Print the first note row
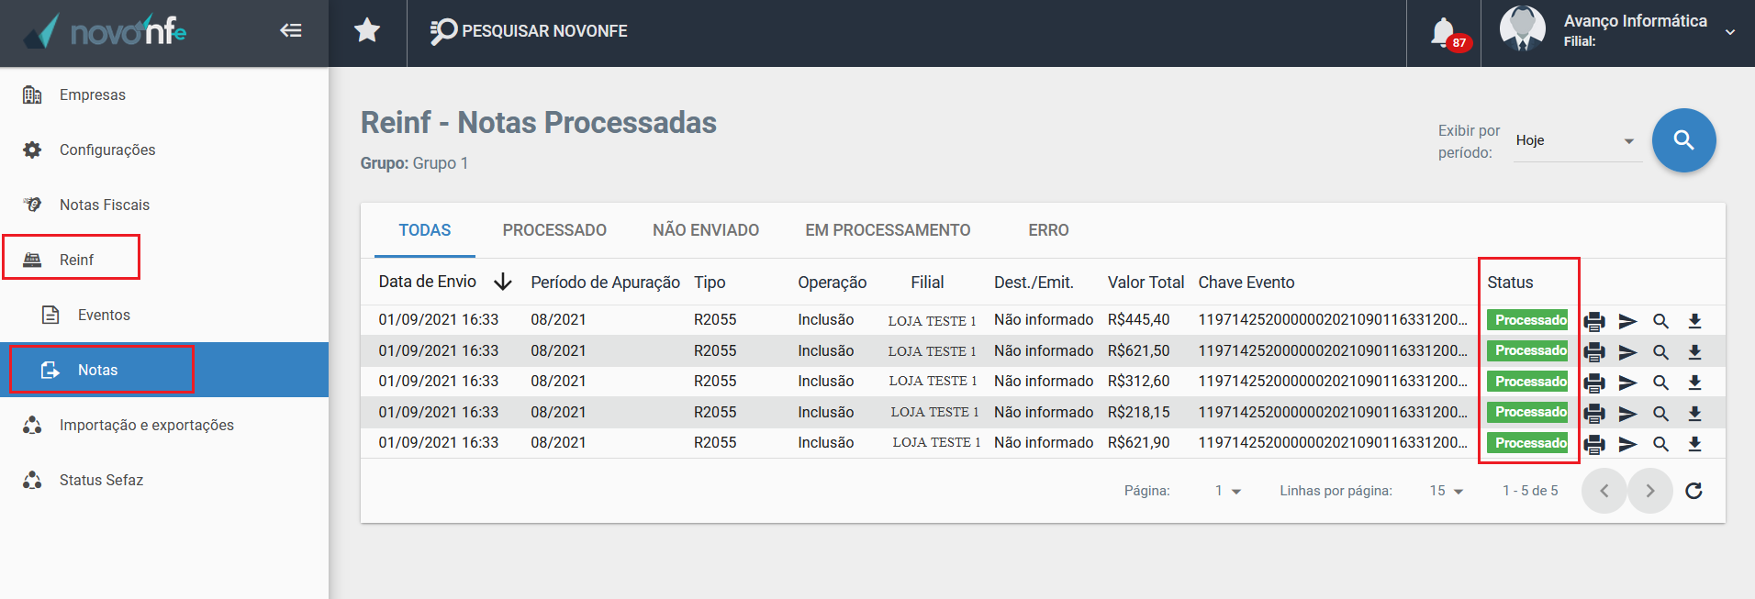 (x=1594, y=321)
